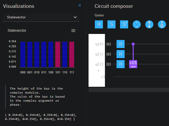169x126 pixels.
Task: Click the magenta 101 statevector bar
Action: click(x=58, y=55)
